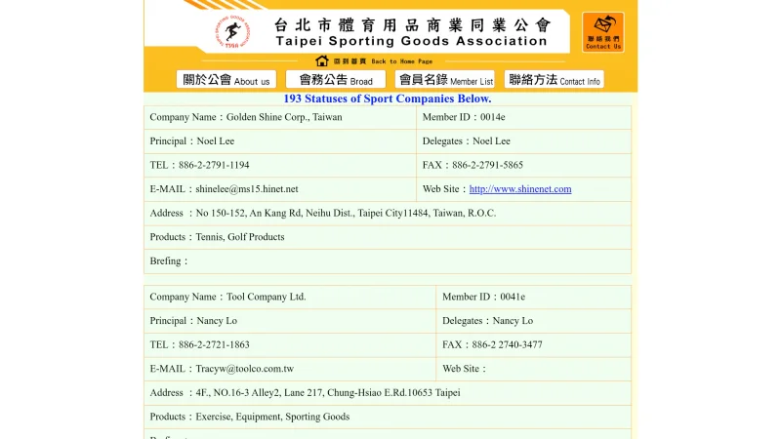This screenshot has height=439, width=781.
Task: Select the 'TEL：886-2-2791-1194' cell
Action: 280,165
